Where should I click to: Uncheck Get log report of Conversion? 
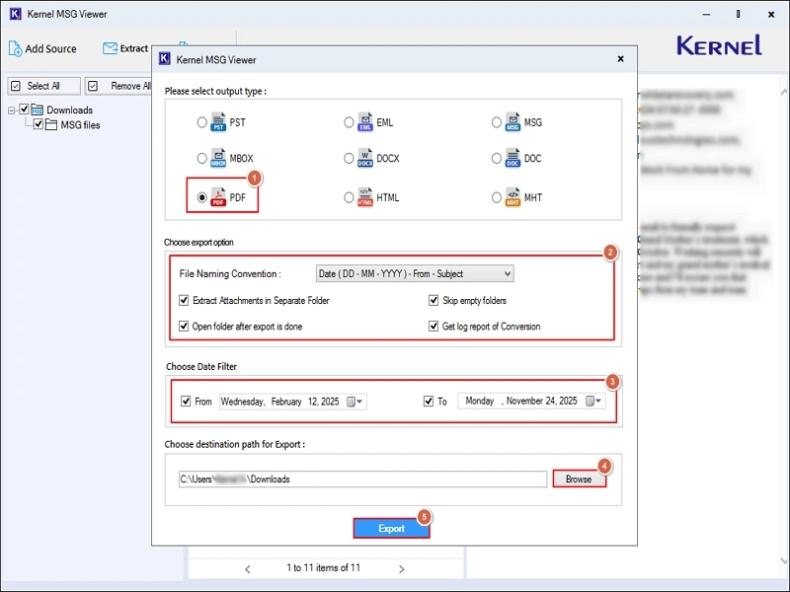coord(434,326)
